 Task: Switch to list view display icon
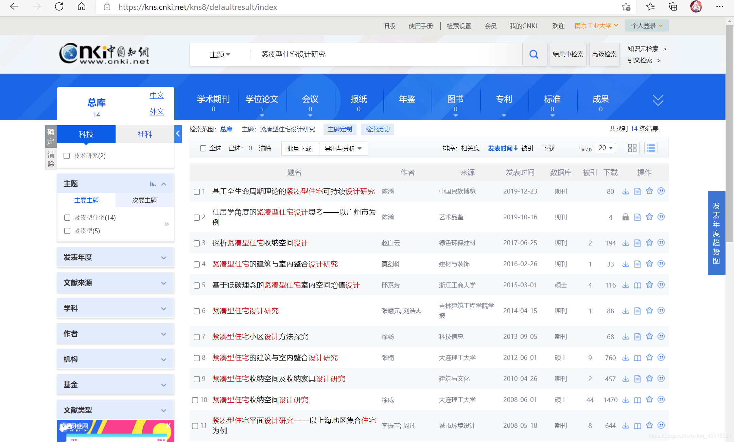point(650,148)
